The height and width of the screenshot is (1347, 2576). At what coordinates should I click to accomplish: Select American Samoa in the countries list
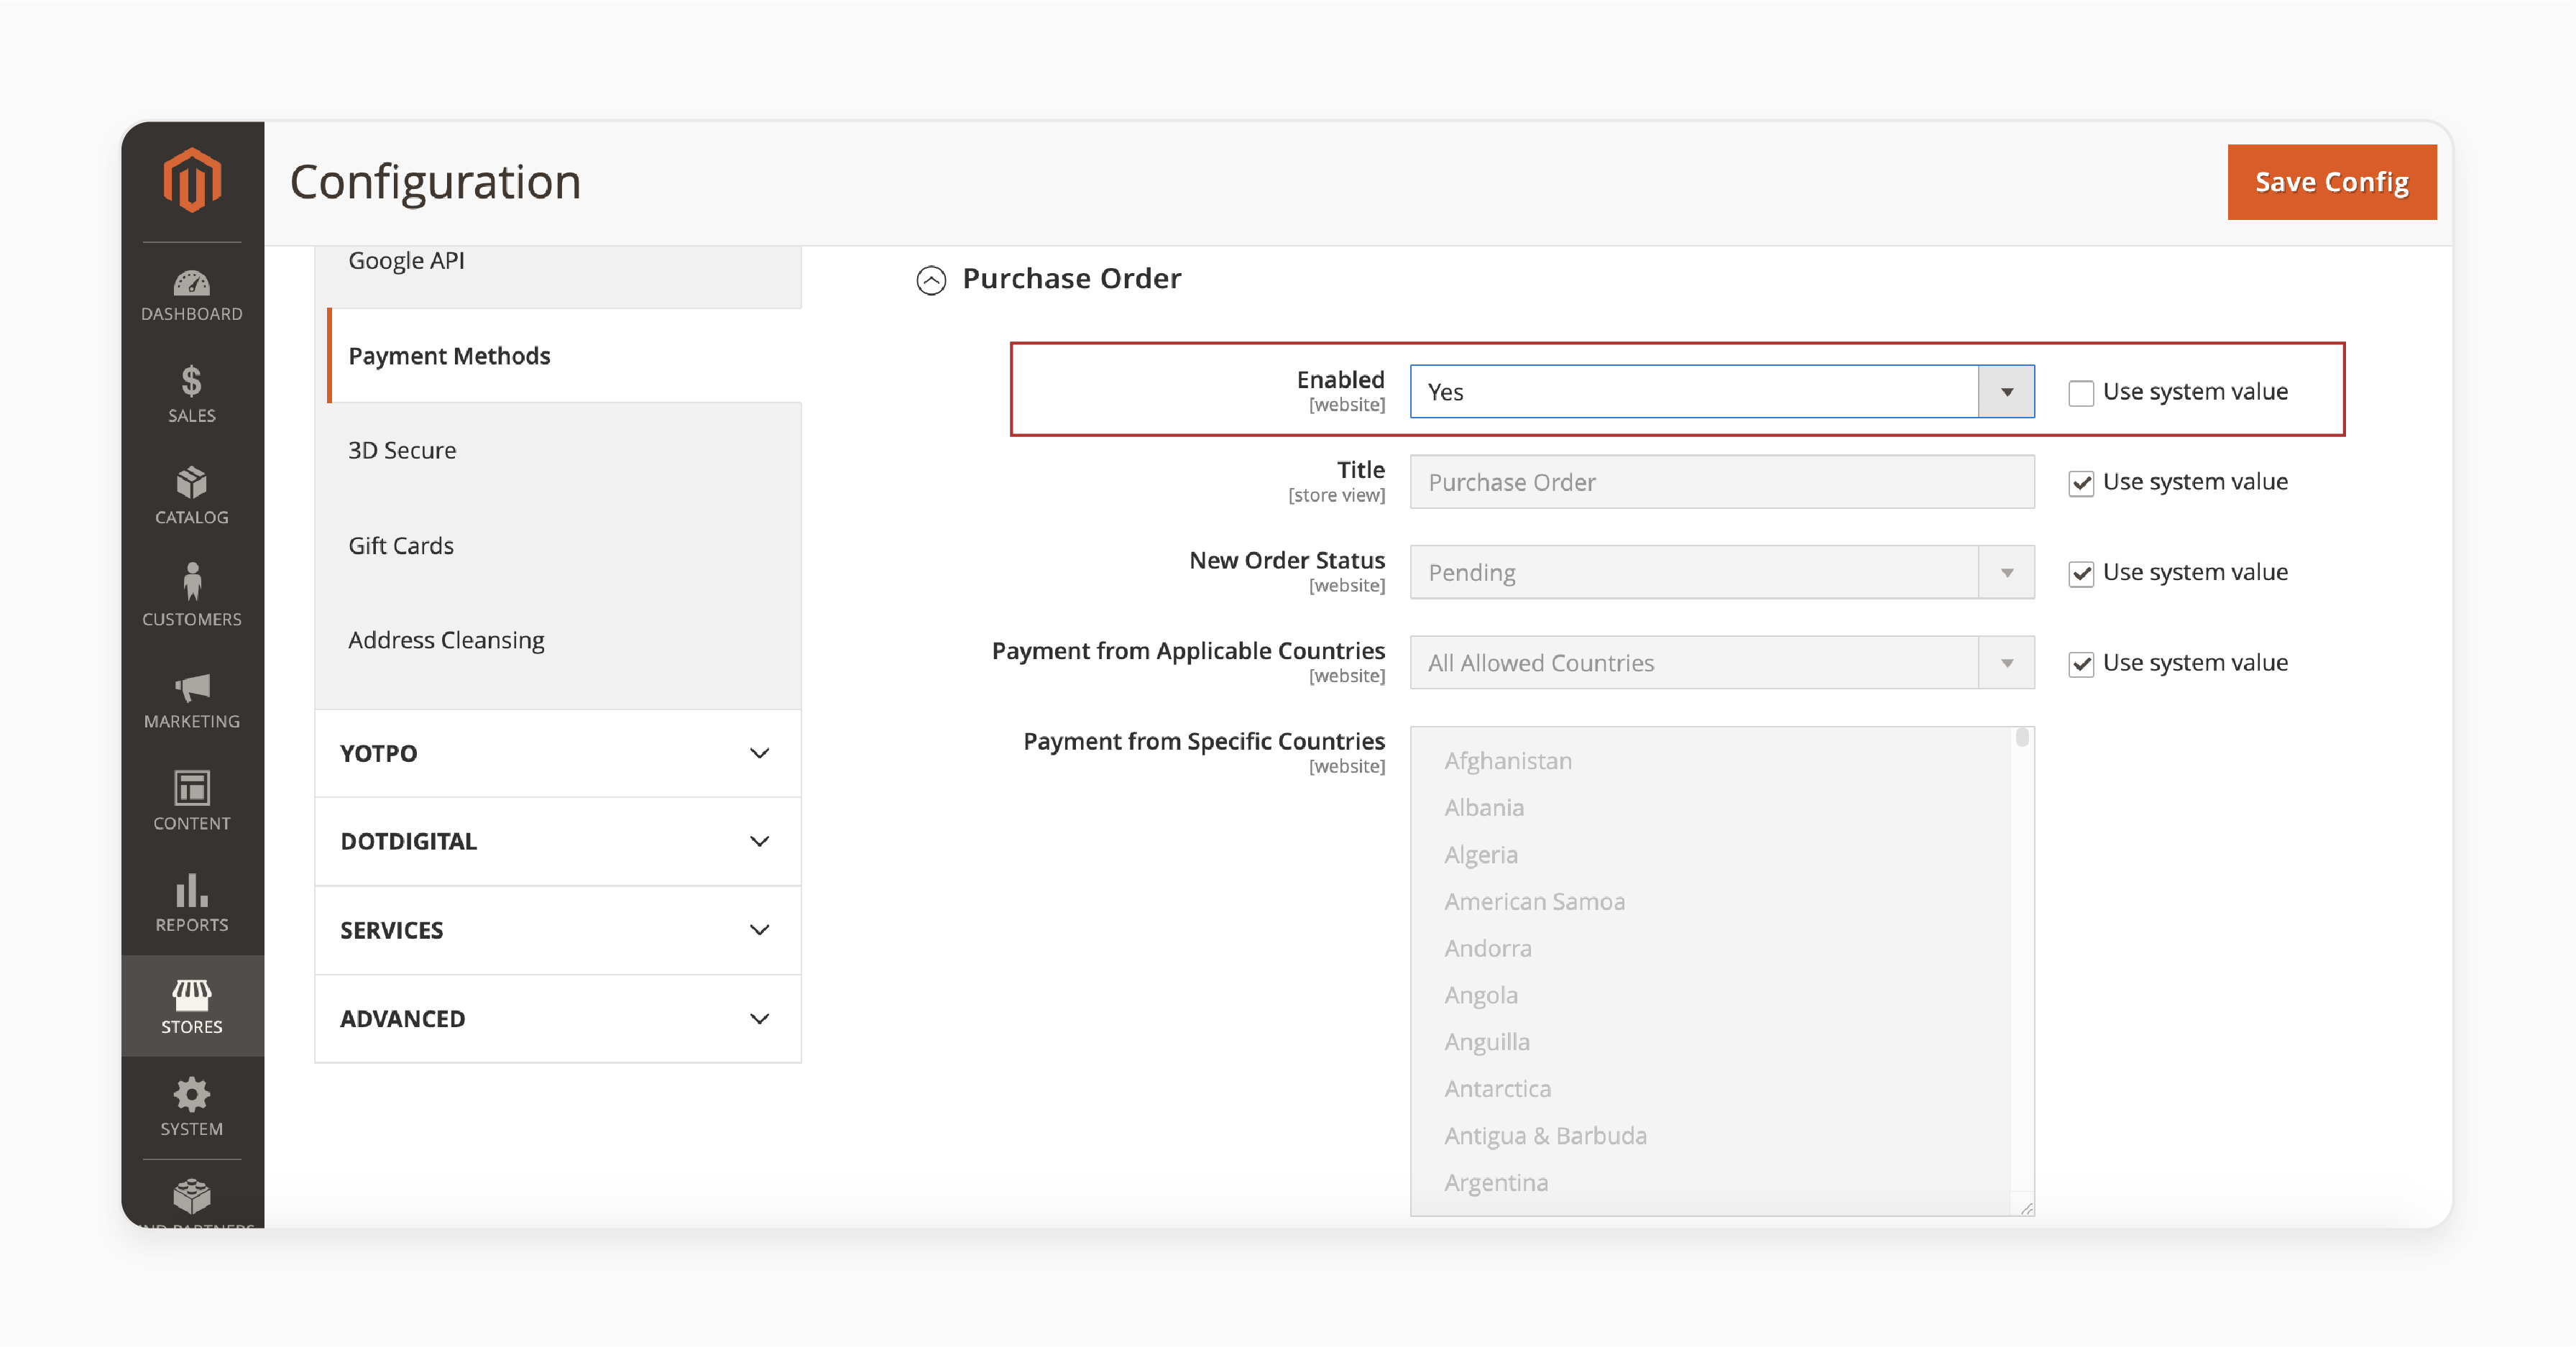click(x=1534, y=902)
